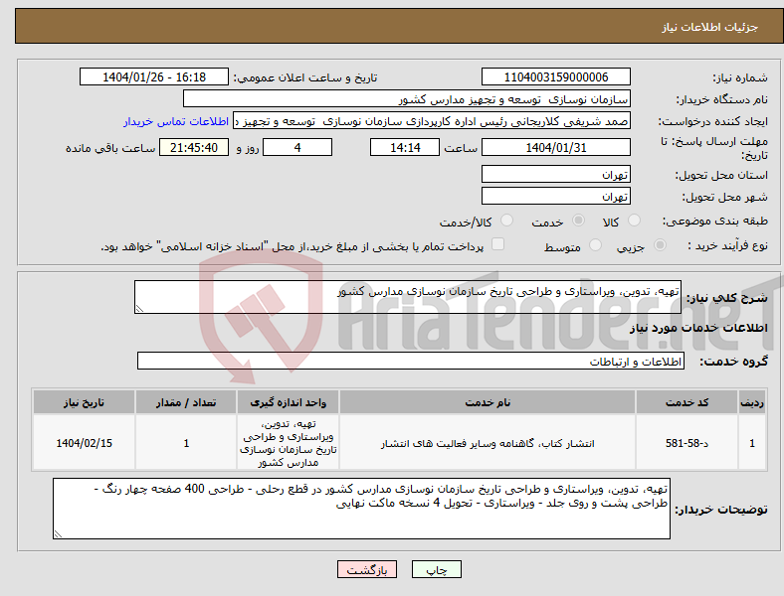Click the طبقه بندی موضوعی label
Image resolution: width=784 pixels, height=596 pixels.
[x=715, y=221]
